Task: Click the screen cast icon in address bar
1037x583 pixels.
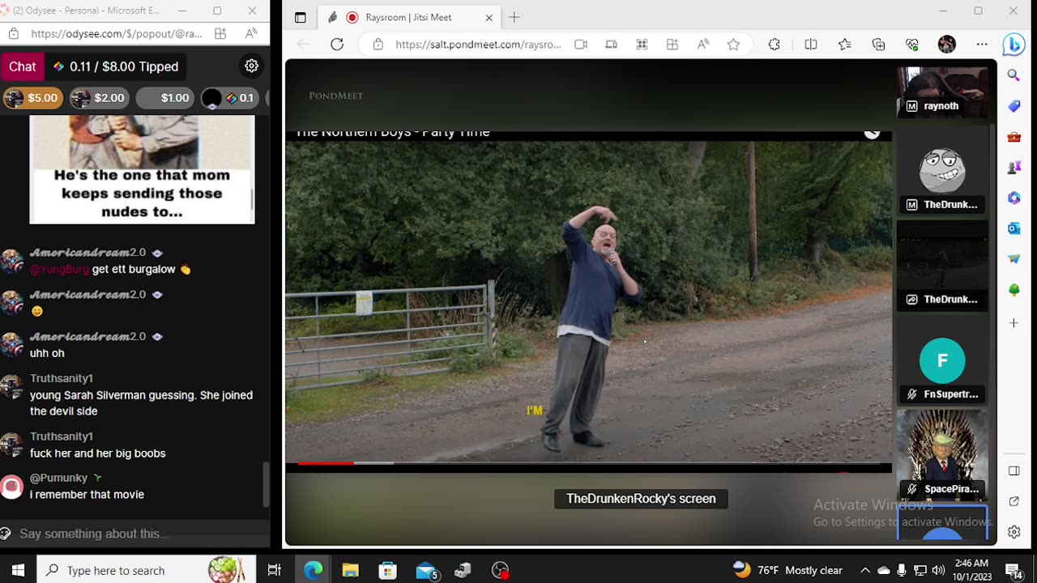Action: (x=612, y=45)
